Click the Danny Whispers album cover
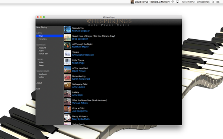 (x=67, y=118)
